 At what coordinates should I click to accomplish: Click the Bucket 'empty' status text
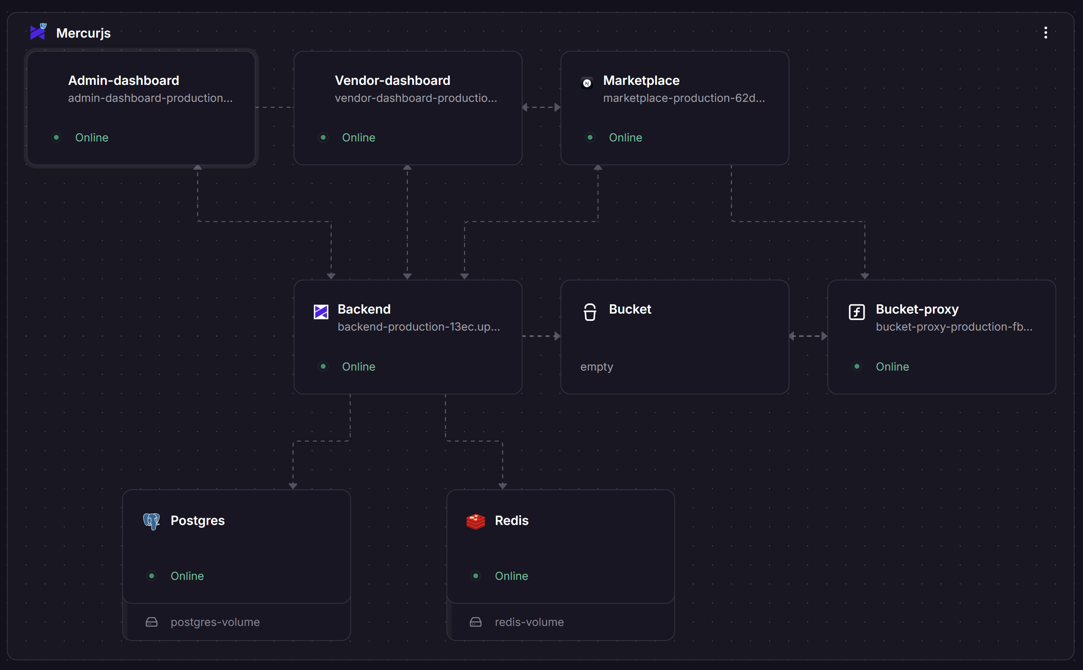596,367
